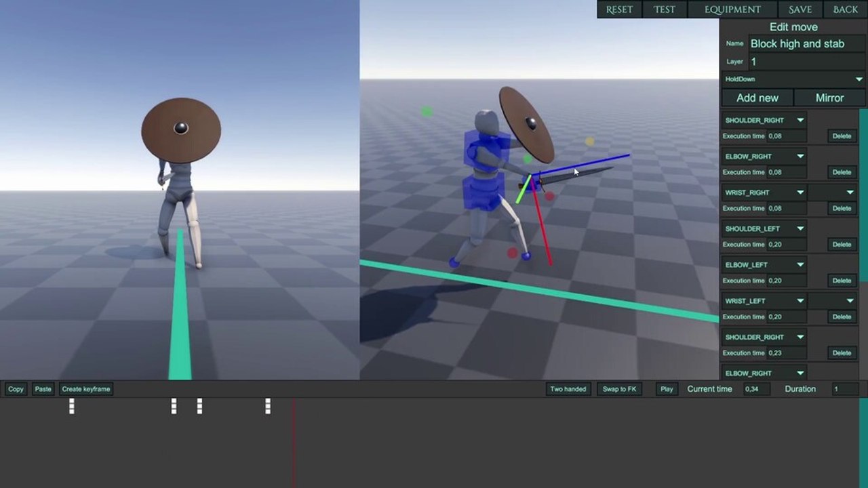The height and width of the screenshot is (488, 868).
Task: Save the move with SAVE
Action: (800, 9)
